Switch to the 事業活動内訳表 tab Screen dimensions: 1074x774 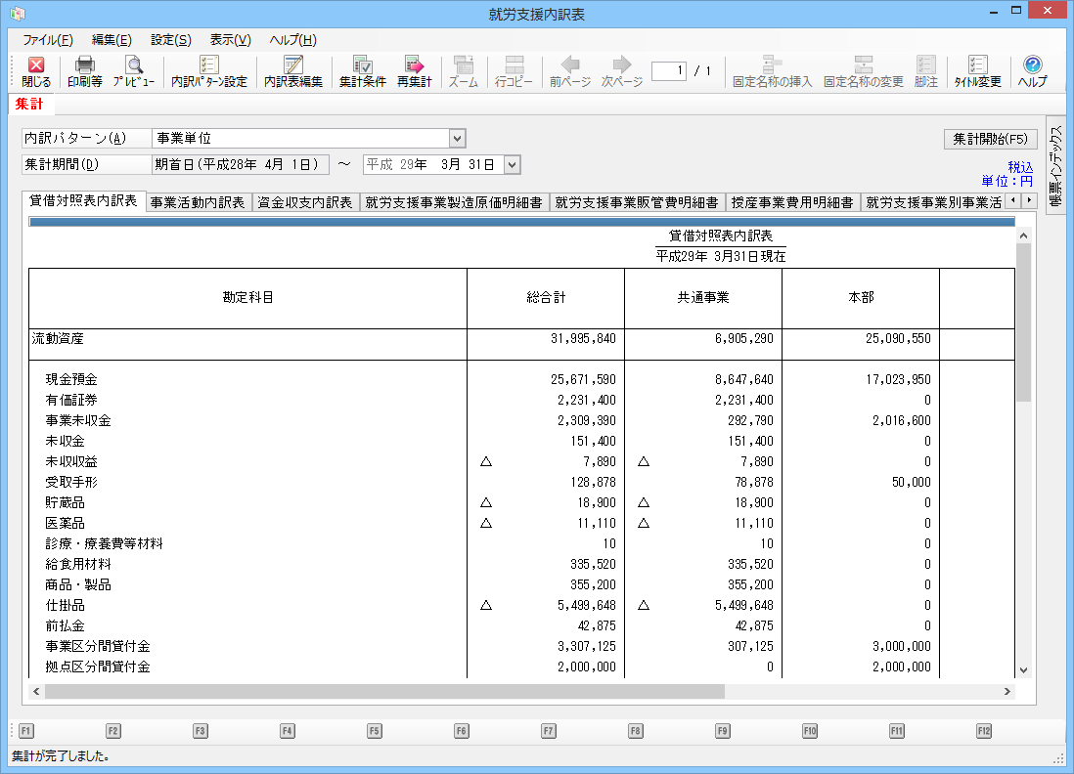(x=199, y=203)
